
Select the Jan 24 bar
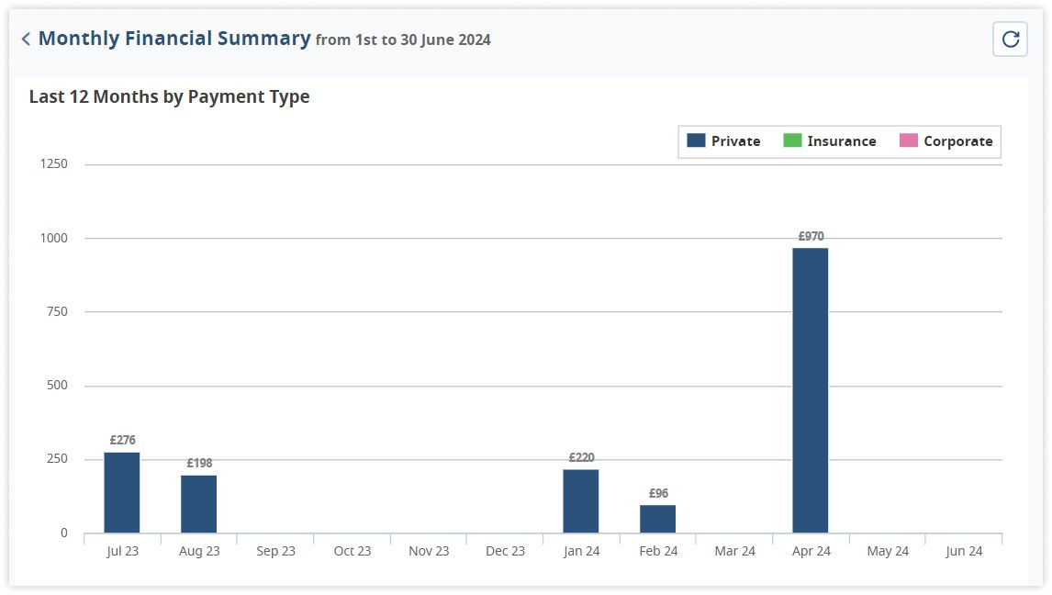[581, 500]
